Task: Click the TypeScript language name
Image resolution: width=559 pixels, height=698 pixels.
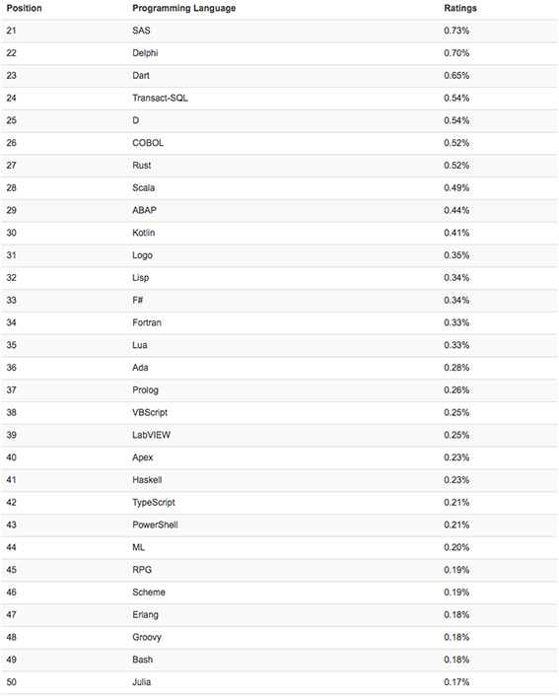Action: pos(154,503)
